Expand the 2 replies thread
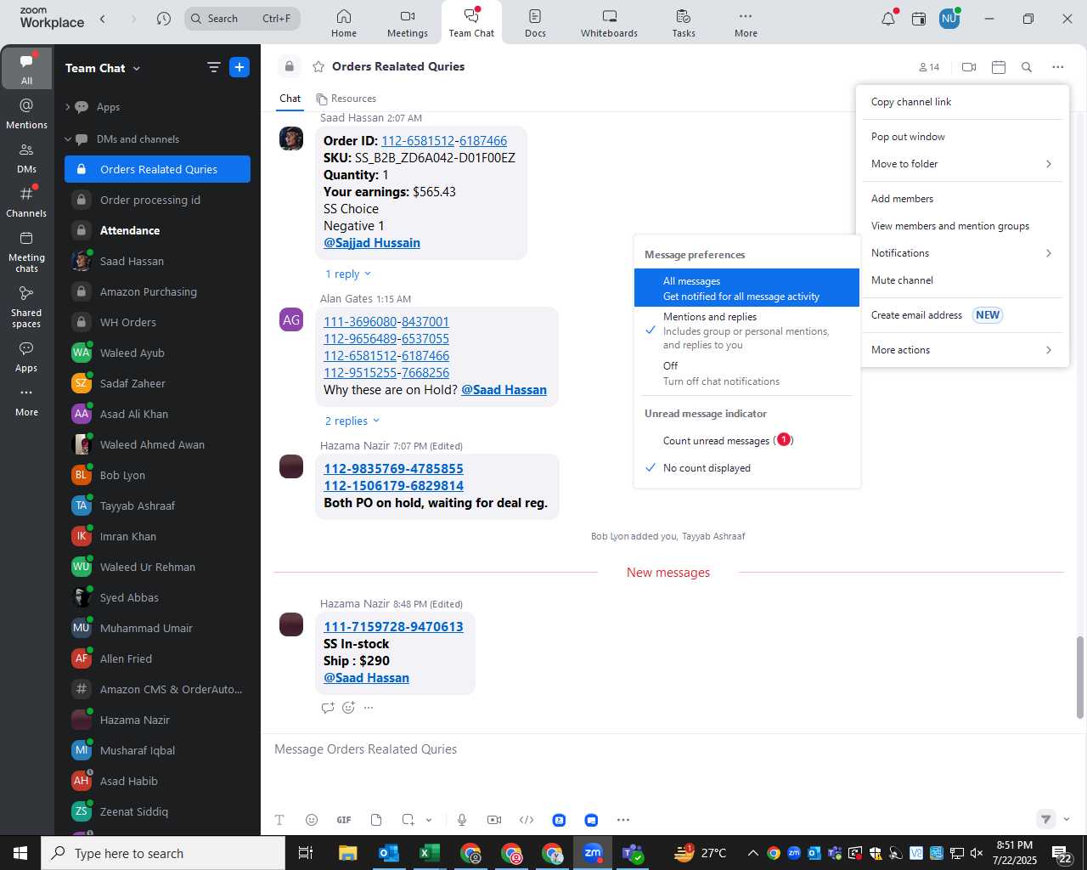The width and height of the screenshot is (1087, 870). 352,421
